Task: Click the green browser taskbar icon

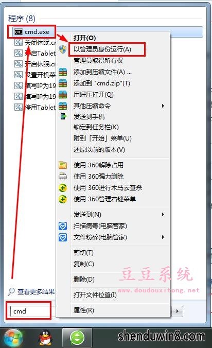Action: pos(77,338)
